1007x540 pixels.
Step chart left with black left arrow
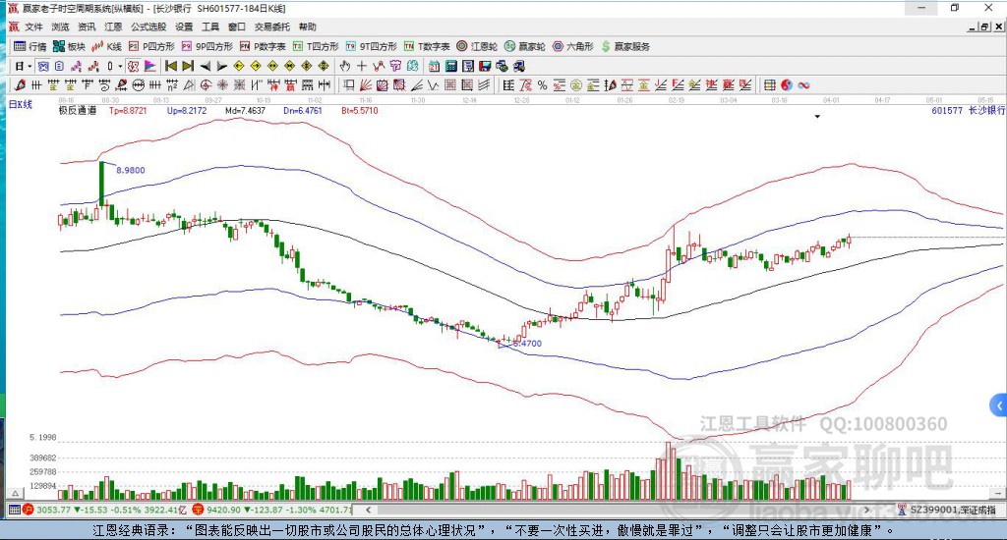(205, 66)
